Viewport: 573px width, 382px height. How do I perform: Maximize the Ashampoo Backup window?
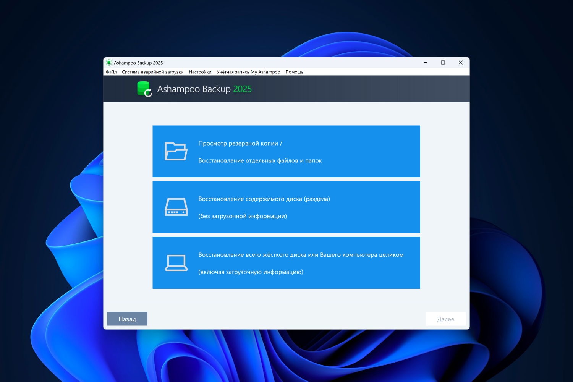tap(443, 63)
